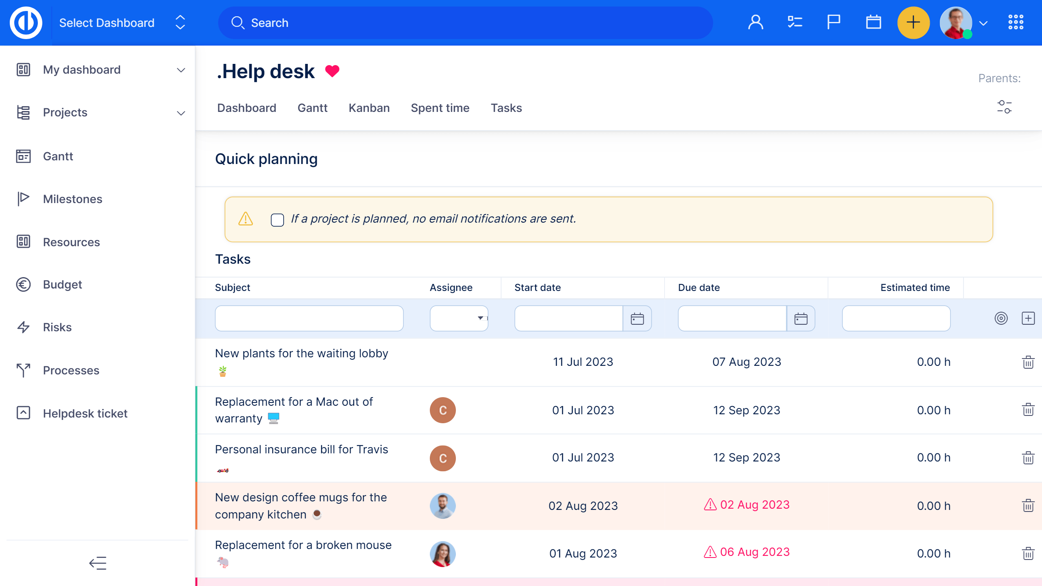Expand the Projects section in the sidebar
Viewport: 1042px width, 586px height.
[181, 113]
